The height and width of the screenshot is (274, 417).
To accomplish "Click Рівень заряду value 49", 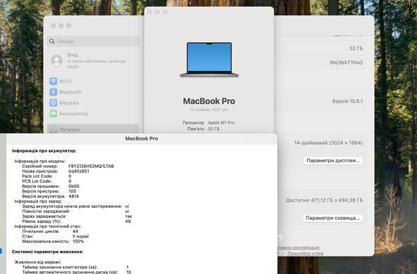I will pos(128,221).
